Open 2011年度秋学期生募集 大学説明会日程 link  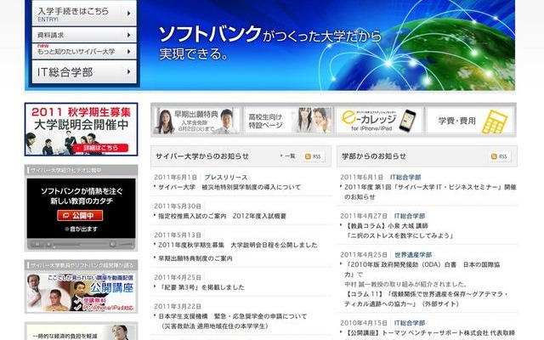tap(238, 245)
